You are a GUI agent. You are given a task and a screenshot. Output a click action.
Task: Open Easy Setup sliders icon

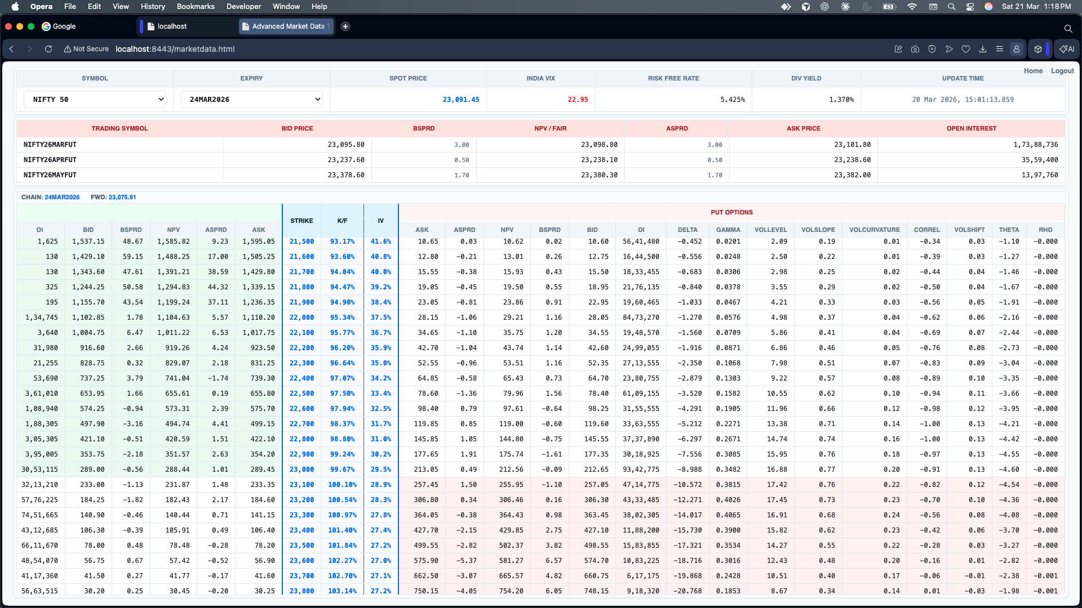[x=1000, y=49]
